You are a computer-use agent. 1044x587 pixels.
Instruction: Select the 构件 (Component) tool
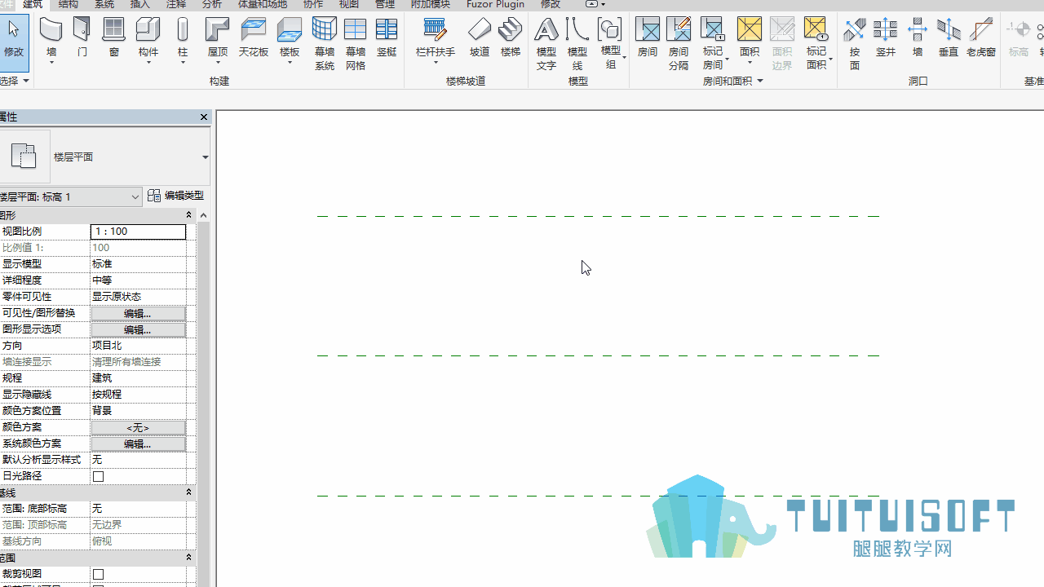pos(148,40)
